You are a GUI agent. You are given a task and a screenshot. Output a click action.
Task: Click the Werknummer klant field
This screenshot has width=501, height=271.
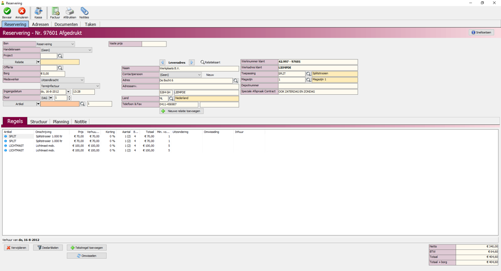(318, 62)
